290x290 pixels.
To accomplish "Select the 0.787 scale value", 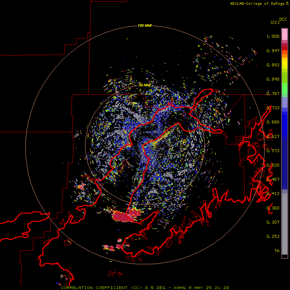I will (273, 93).
